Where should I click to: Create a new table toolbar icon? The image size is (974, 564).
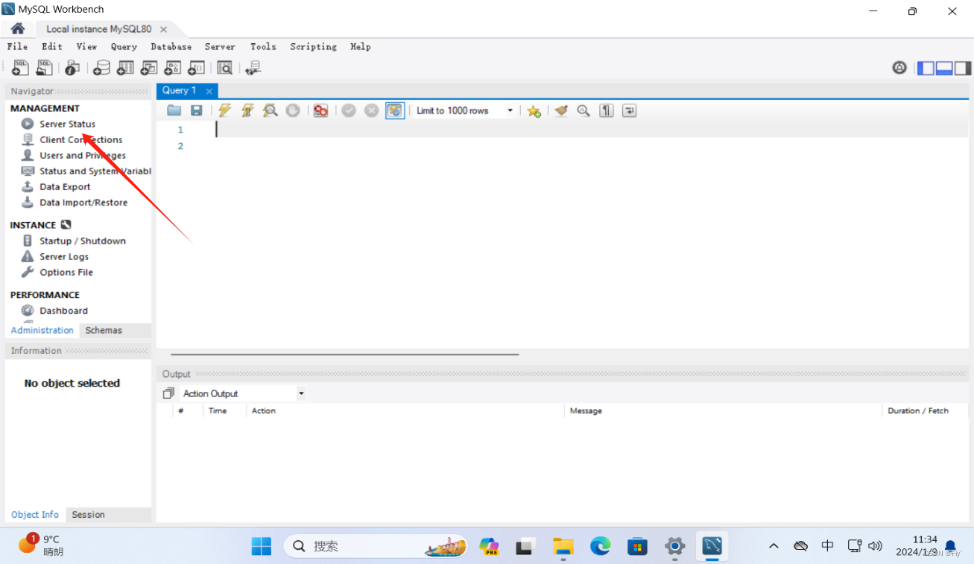[x=125, y=68]
